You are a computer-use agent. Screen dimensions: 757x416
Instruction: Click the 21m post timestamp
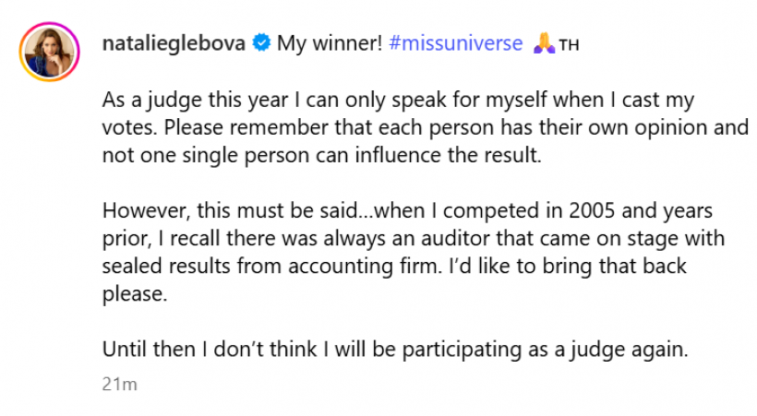tap(119, 384)
